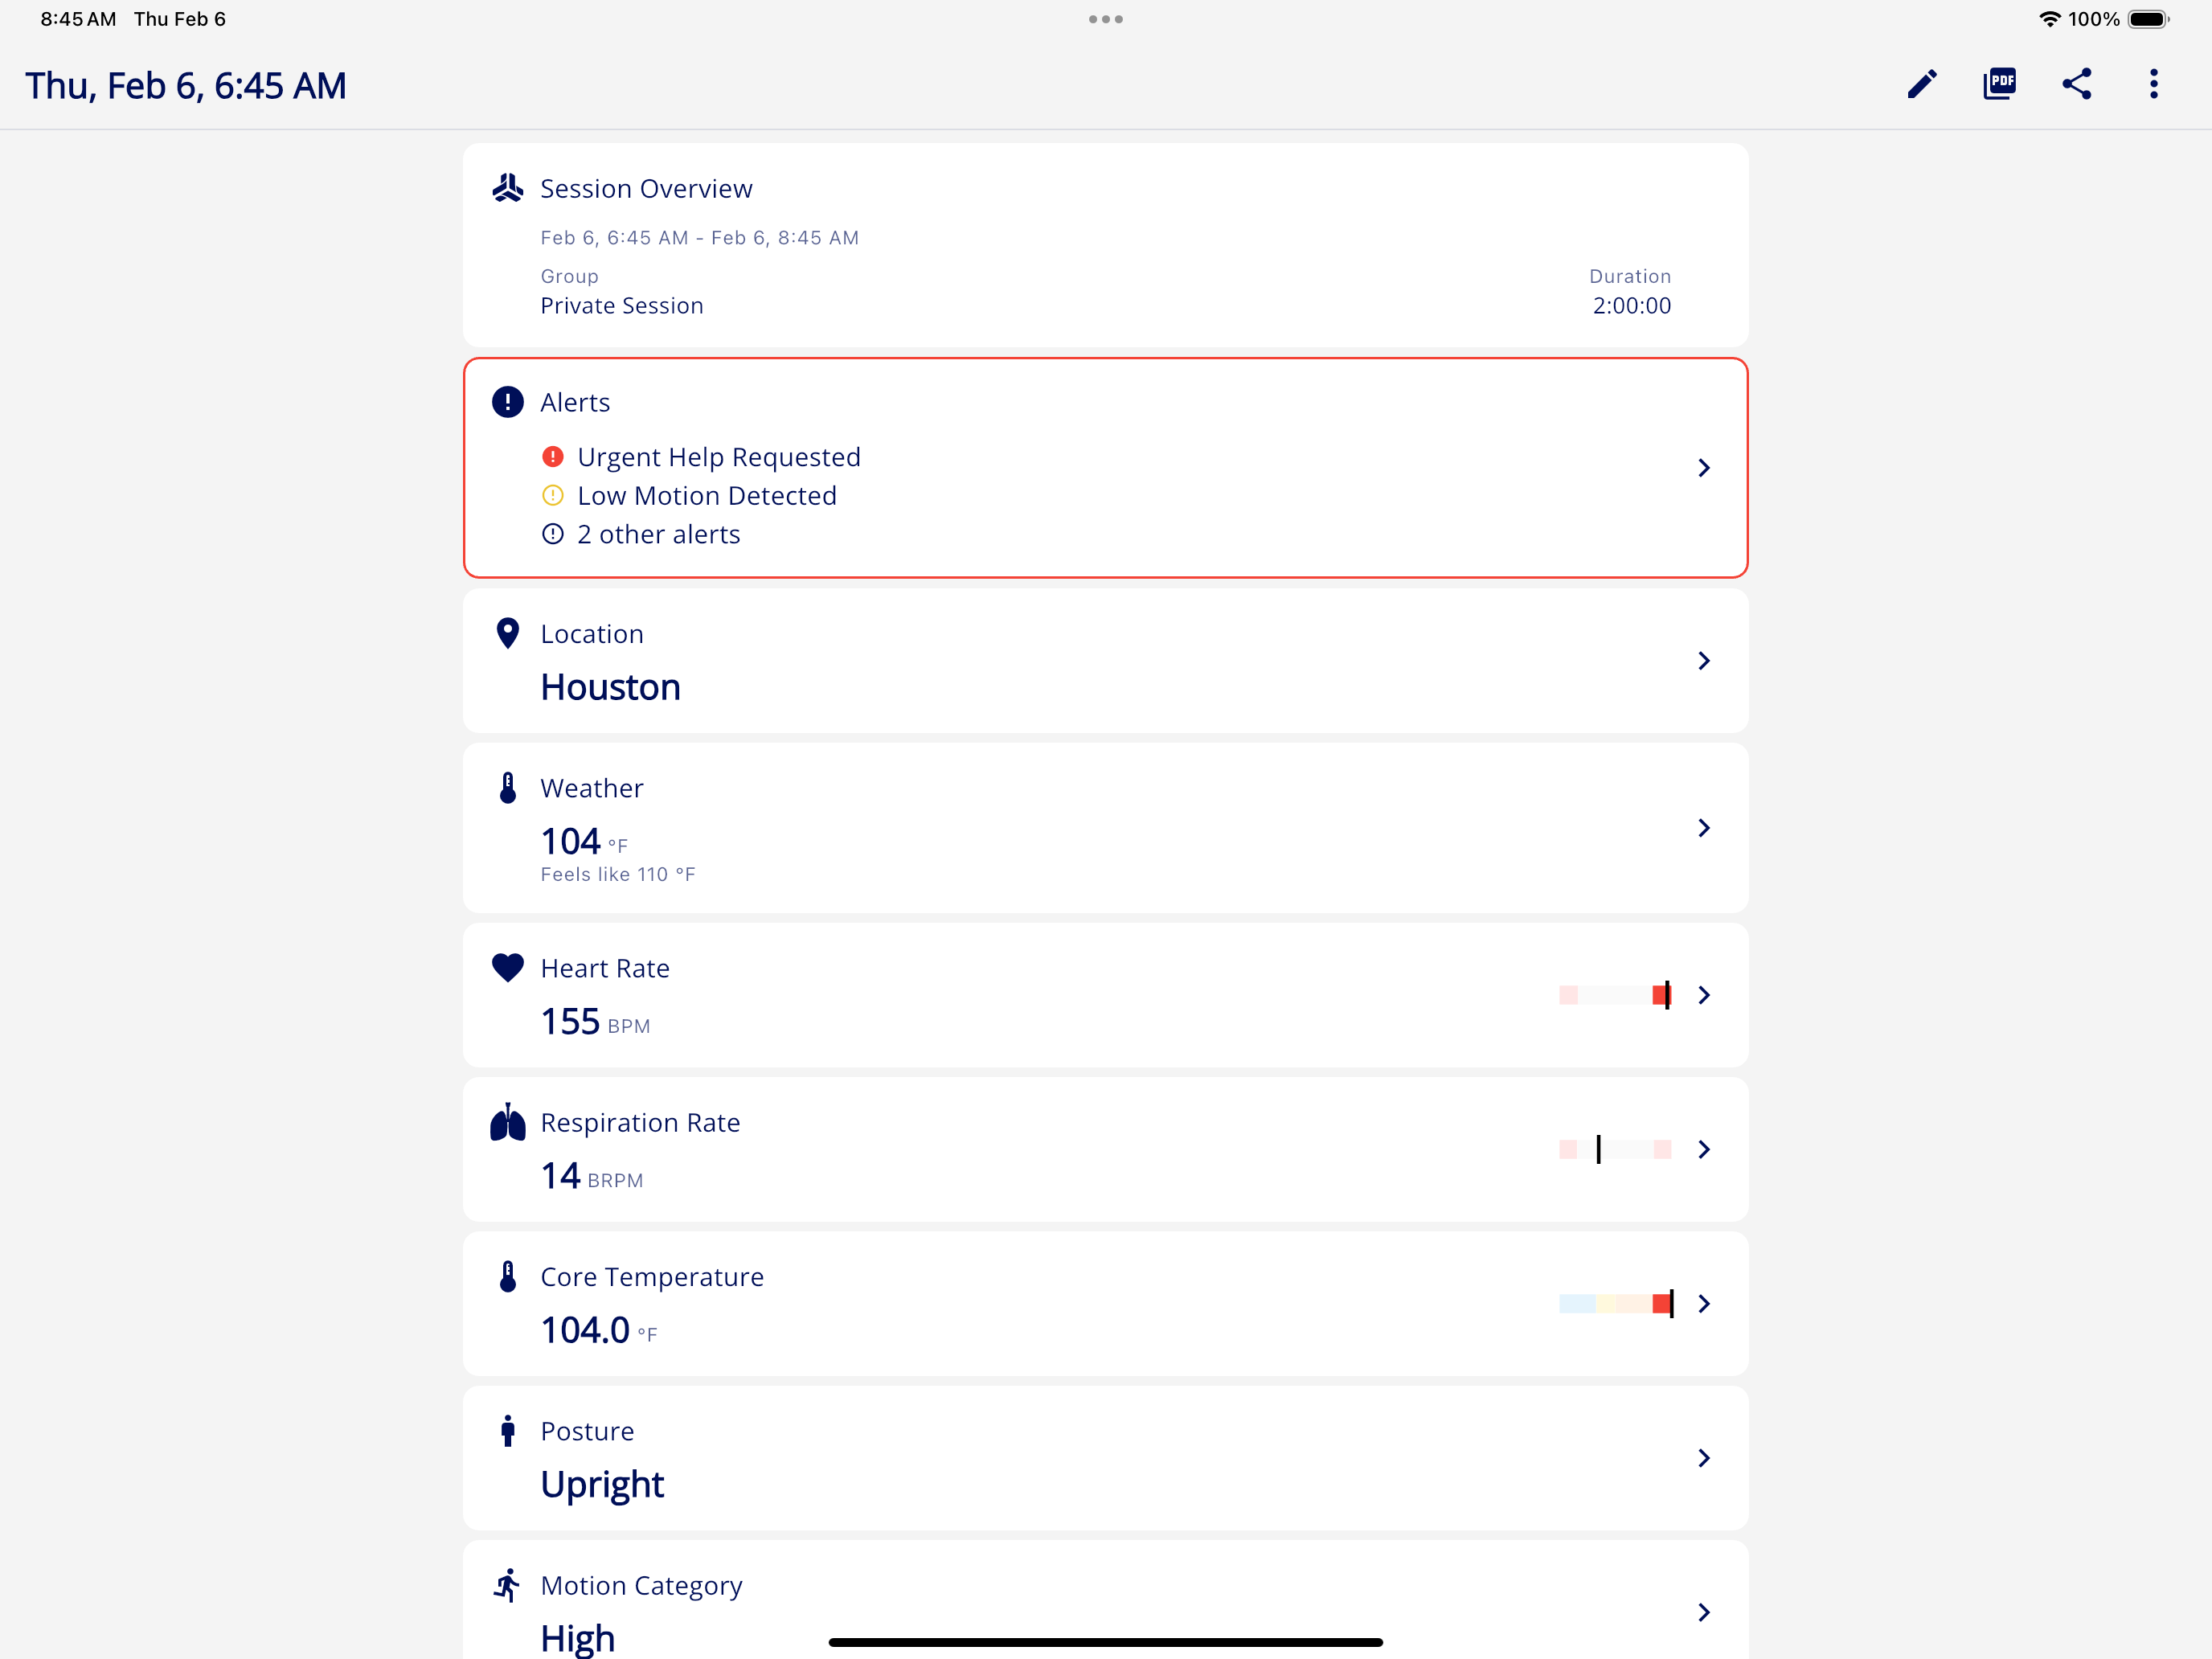The height and width of the screenshot is (1659, 2212).
Task: Tap the Motion Category running icon
Action: pos(508,1585)
